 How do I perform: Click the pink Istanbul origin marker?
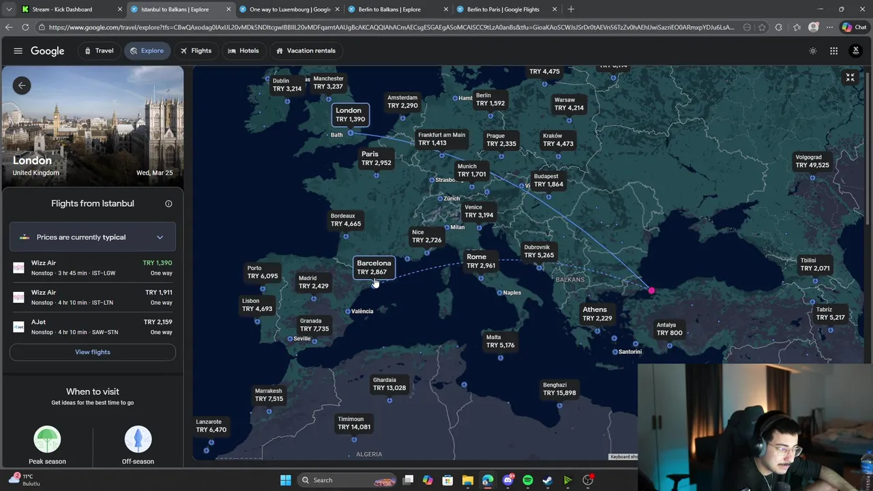[651, 291]
